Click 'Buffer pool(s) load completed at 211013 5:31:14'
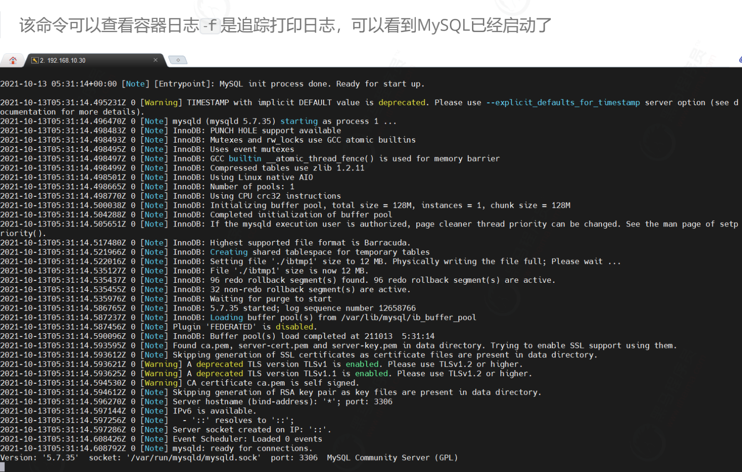The width and height of the screenshot is (742, 472). point(322,336)
